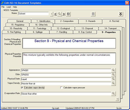Switch to 16 - Other Info tab
130x110 pixels.
41,25
